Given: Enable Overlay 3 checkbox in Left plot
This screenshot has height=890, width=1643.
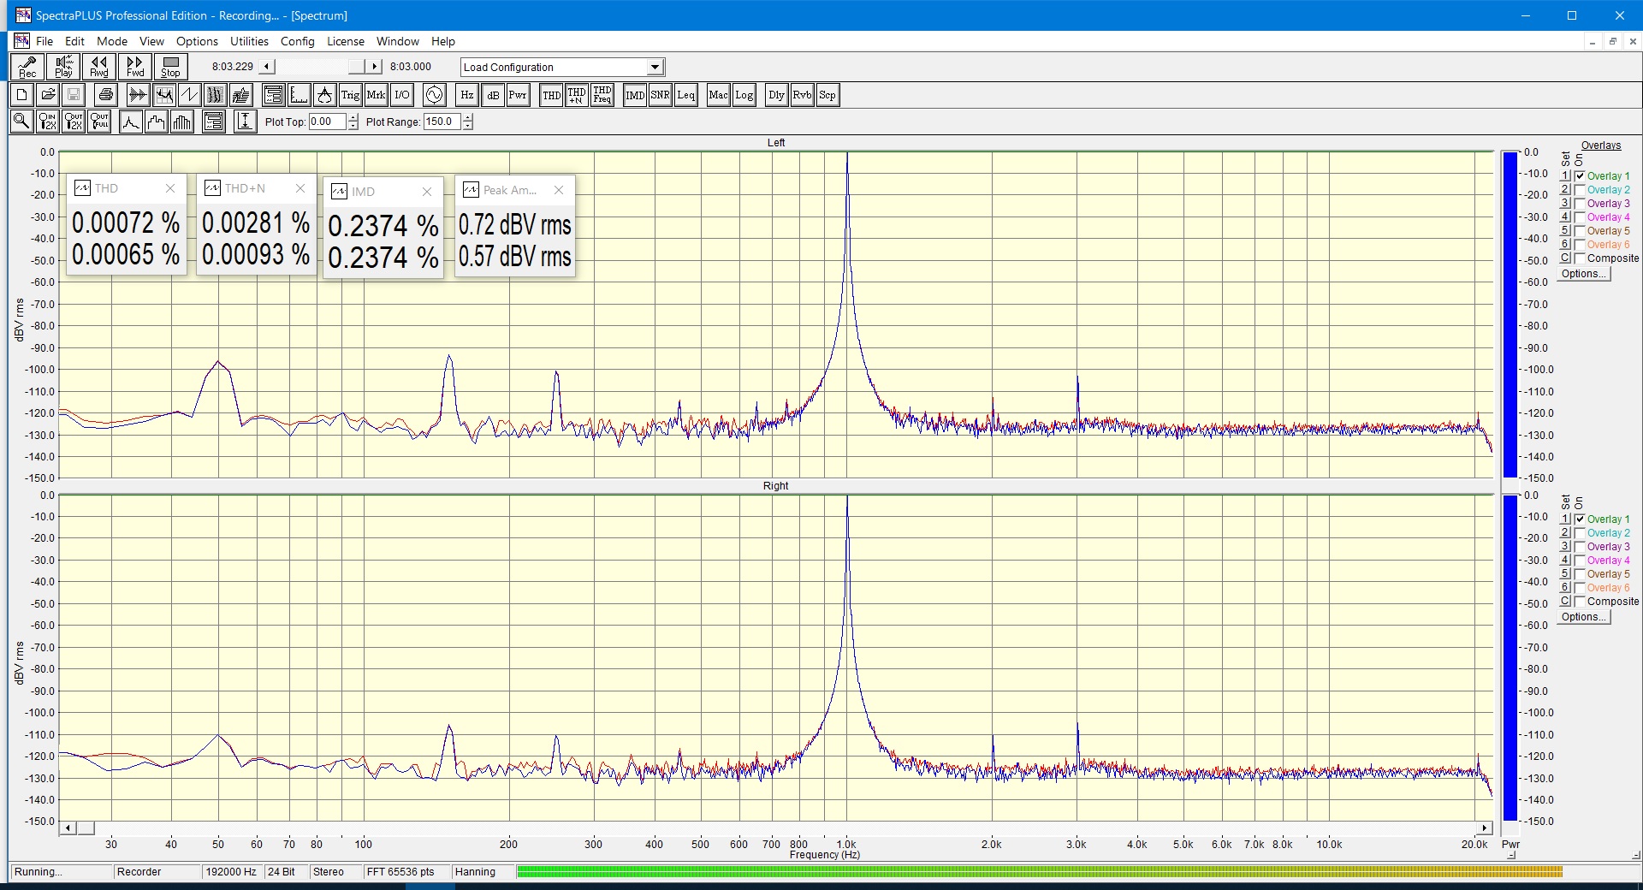Looking at the screenshot, I should coord(1580,204).
